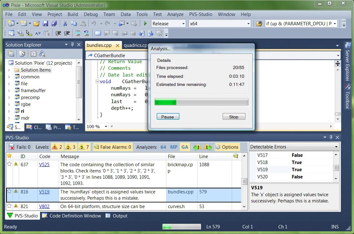This screenshot has width=354, height=234.
Task: Click the Analysis dialog progress bar
Action: click(201, 102)
